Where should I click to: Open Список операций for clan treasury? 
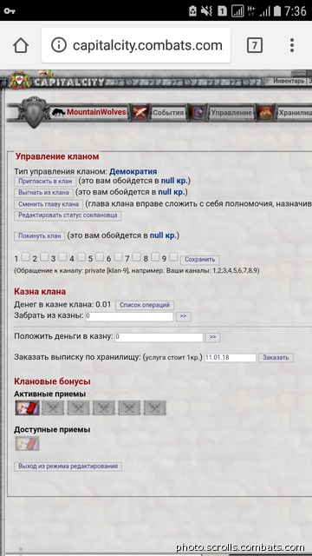[x=145, y=305]
